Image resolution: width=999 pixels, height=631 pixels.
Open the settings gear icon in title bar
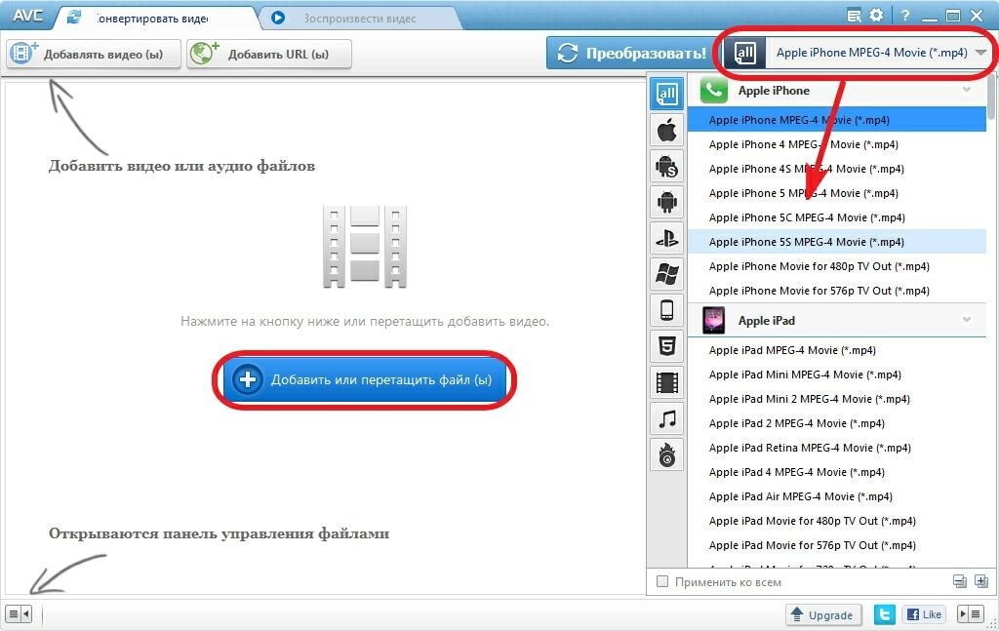pos(876,16)
